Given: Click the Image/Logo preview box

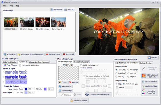Looking at the screenshot, I should coord(68,73).
